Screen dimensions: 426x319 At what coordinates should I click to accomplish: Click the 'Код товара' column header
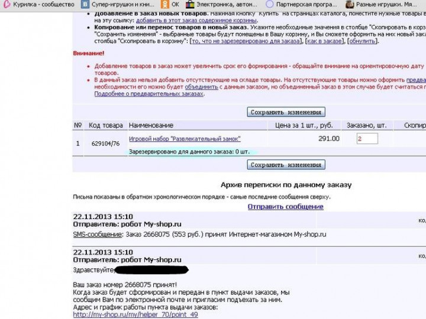click(x=106, y=125)
